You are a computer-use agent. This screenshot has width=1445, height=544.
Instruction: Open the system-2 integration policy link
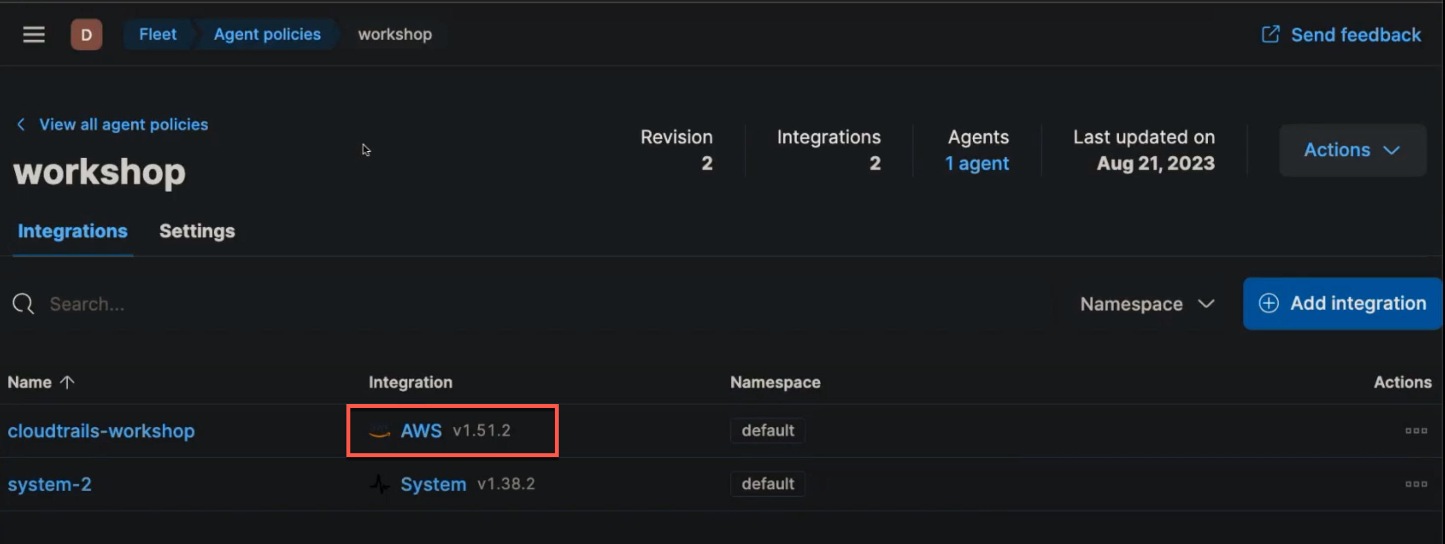pos(49,484)
